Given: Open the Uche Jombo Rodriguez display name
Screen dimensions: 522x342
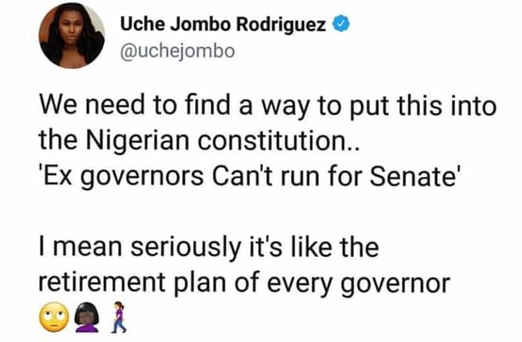Looking at the screenshot, I should click(225, 26).
